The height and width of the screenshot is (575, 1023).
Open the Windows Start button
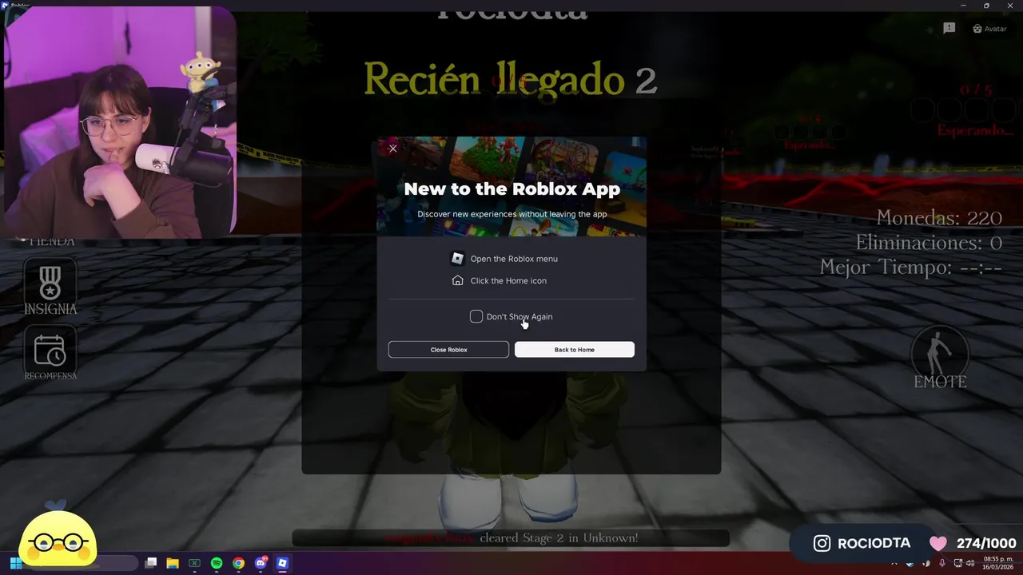[x=14, y=563]
